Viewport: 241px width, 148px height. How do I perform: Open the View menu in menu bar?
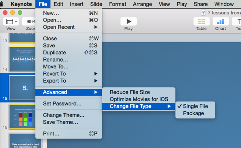(x=164, y=4)
